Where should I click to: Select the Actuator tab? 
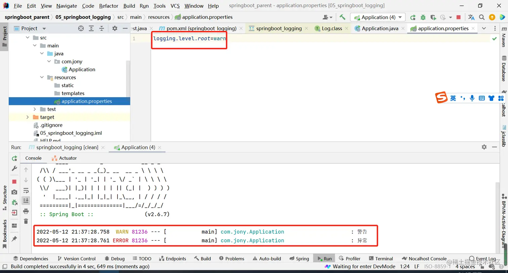point(64,158)
